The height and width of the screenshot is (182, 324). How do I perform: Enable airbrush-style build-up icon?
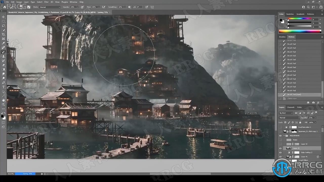point(104,7)
